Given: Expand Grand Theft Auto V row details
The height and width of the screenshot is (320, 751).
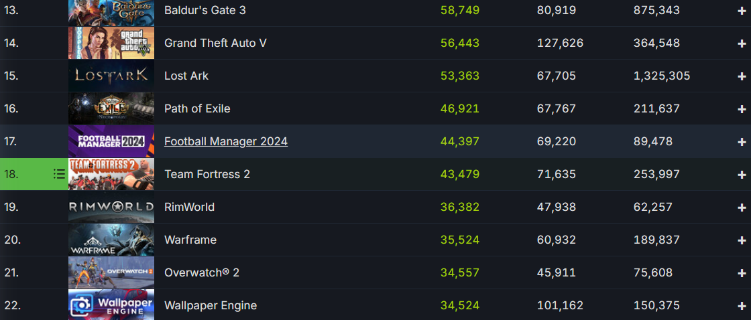Looking at the screenshot, I should 742,44.
